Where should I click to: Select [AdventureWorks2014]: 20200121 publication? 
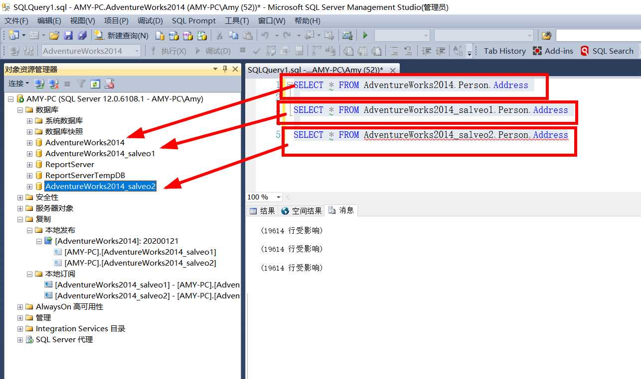pos(117,241)
